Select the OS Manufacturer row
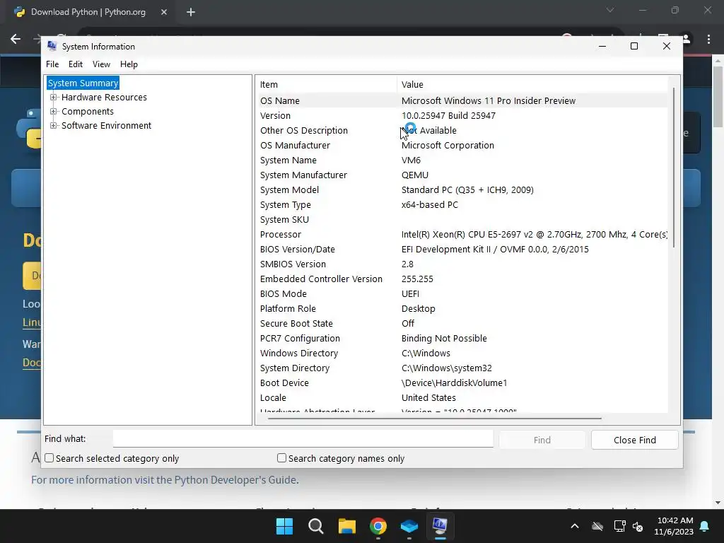The width and height of the screenshot is (724, 543). coord(462,145)
